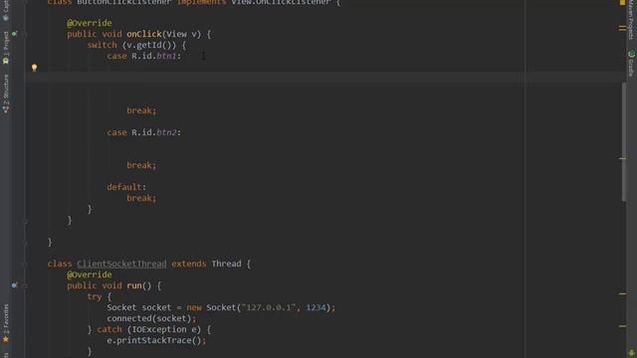Click the 'run()' method name
The width and height of the screenshot is (637, 358).
pyautogui.click(x=139, y=285)
